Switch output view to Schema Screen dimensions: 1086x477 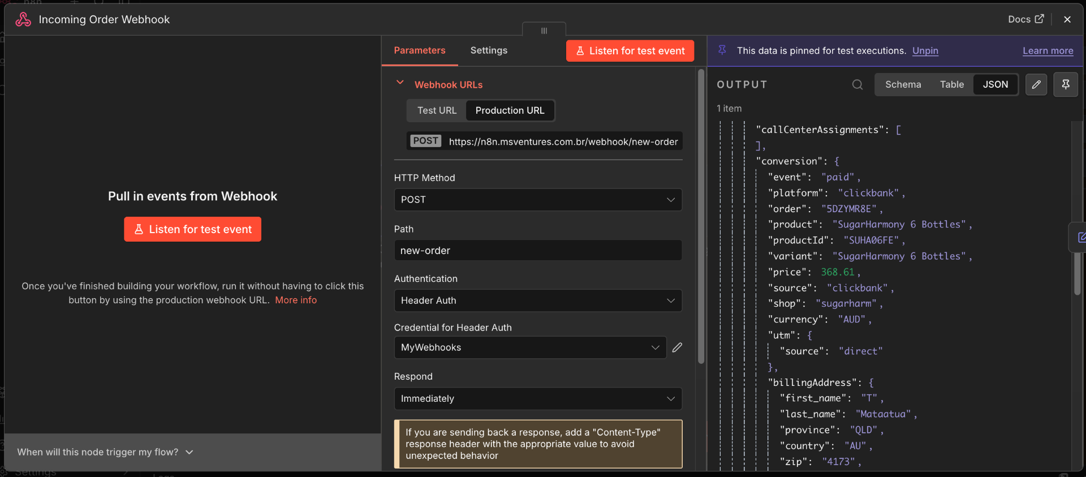pos(903,84)
